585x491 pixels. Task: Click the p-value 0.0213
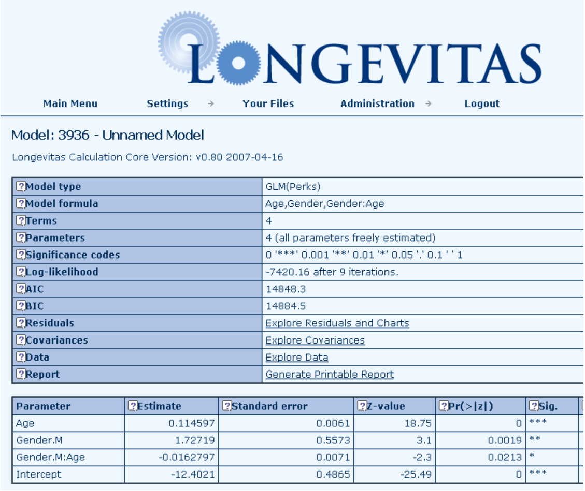[505, 457]
